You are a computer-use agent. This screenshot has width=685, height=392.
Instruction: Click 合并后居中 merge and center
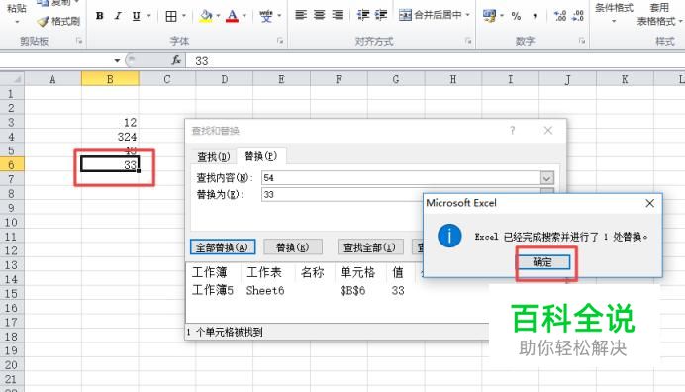[x=431, y=15]
